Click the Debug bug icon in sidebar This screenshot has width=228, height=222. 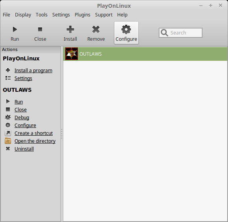pos(8,117)
